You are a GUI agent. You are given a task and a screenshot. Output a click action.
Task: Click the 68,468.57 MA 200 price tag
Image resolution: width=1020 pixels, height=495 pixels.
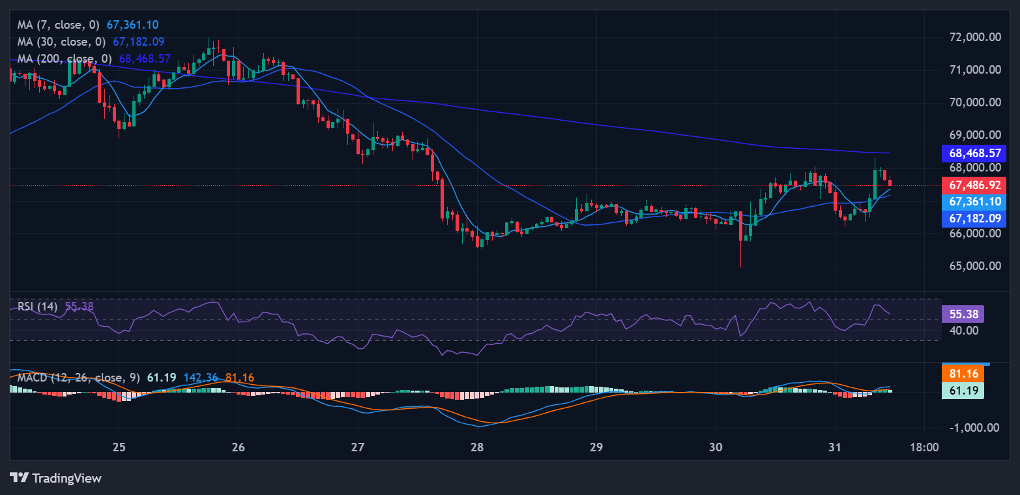974,154
